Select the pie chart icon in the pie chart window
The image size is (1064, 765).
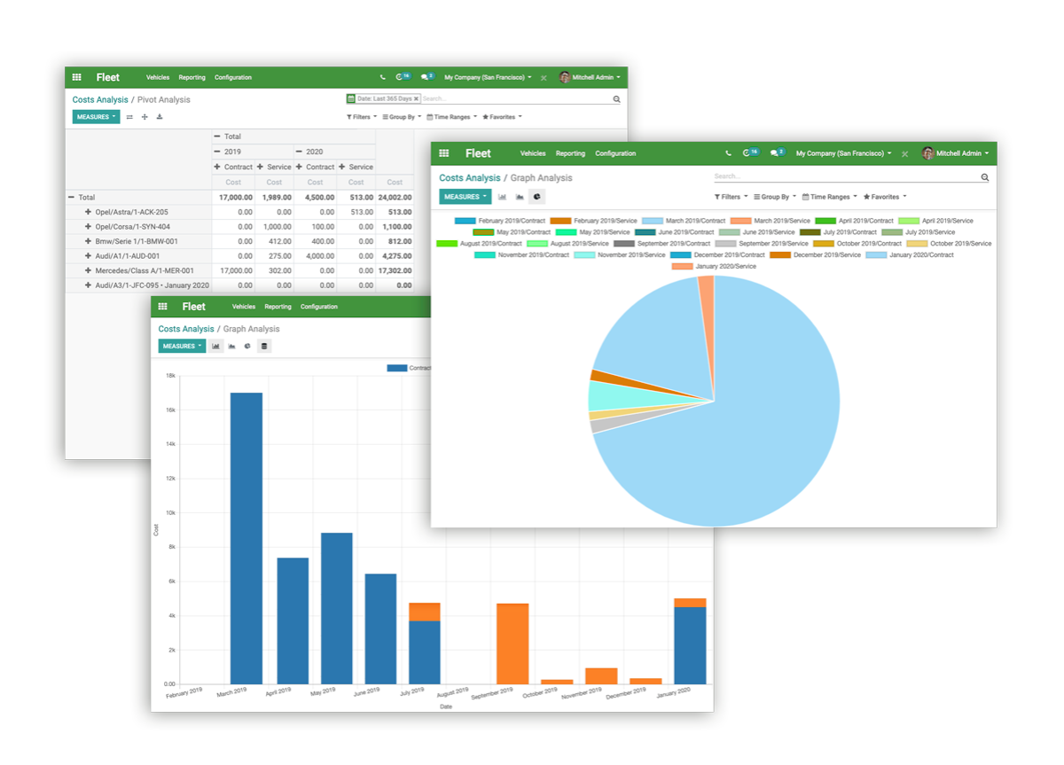[537, 197]
